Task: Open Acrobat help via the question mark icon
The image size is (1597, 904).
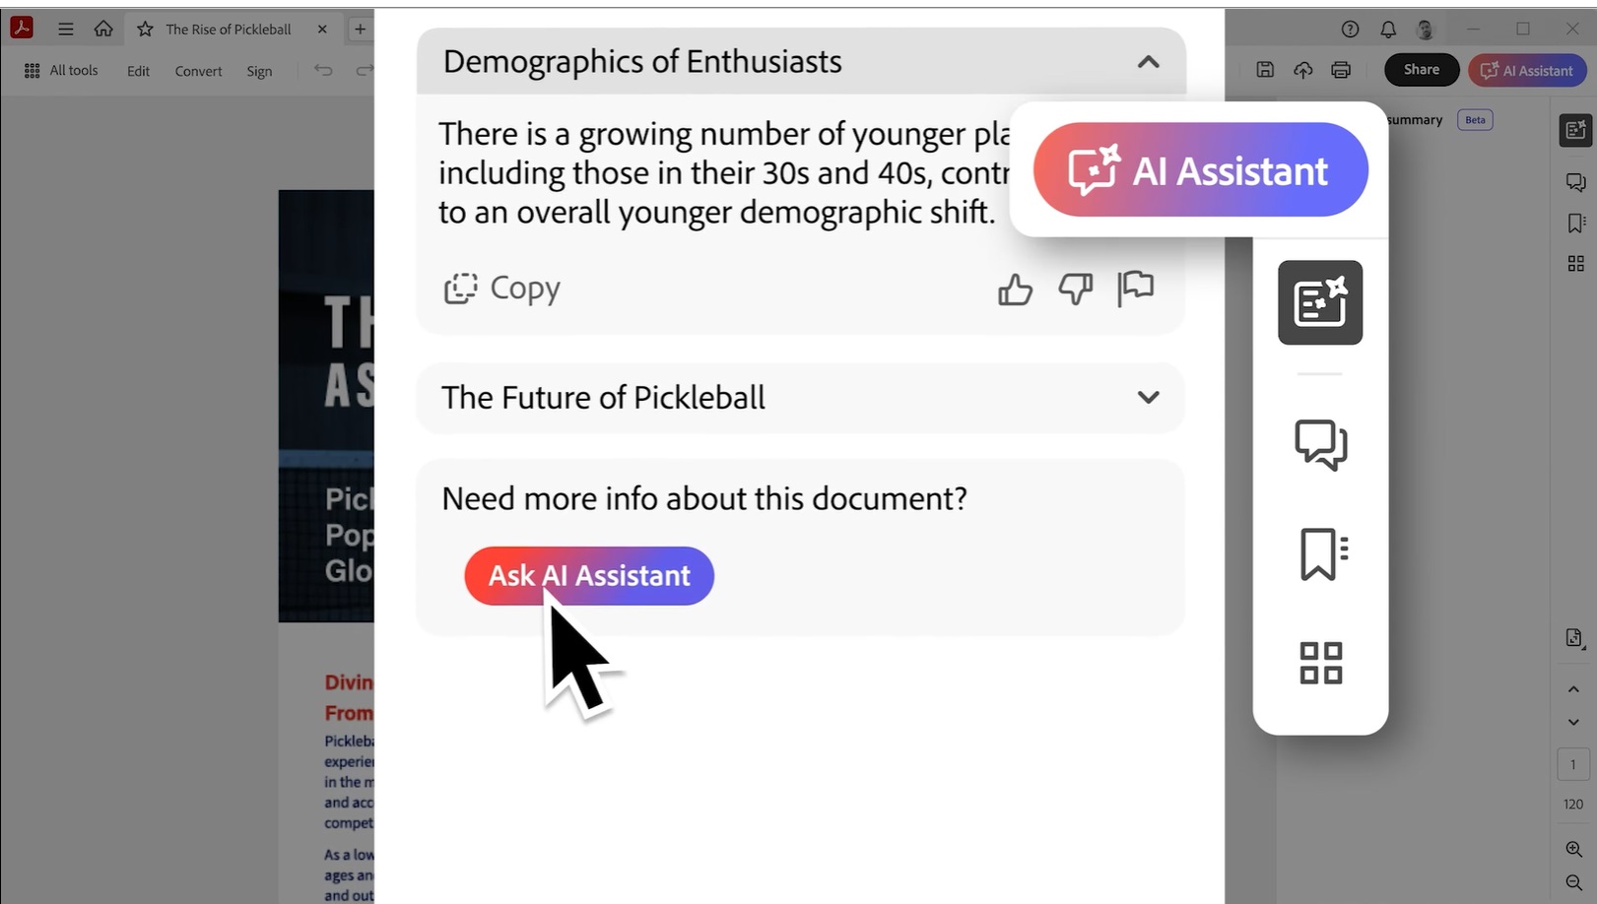Action: coord(1349,29)
